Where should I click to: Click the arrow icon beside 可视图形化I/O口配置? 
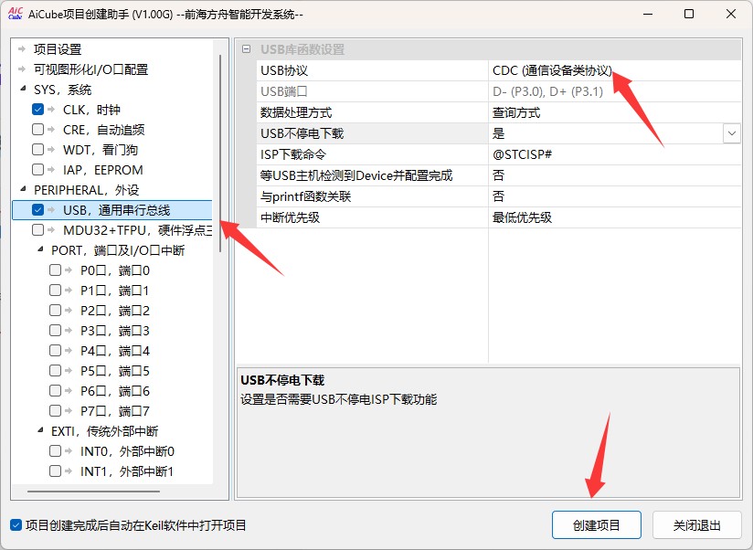point(22,69)
